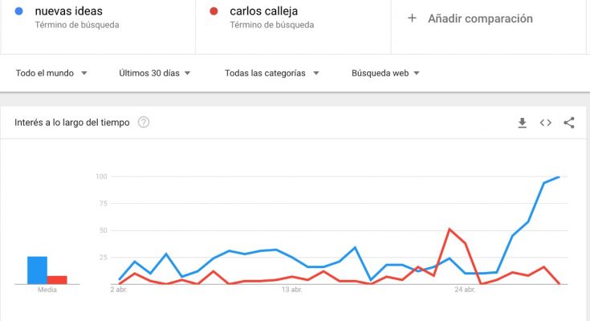The width and height of the screenshot is (590, 321).
Task: Edit the carlos calleja search term
Action: coord(264,11)
